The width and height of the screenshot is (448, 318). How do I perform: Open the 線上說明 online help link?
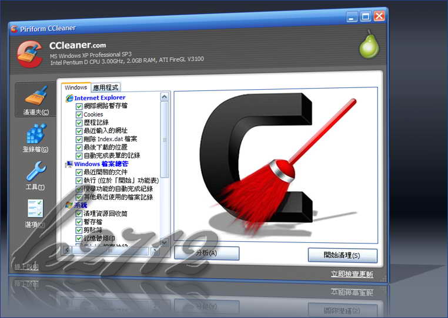26,268
